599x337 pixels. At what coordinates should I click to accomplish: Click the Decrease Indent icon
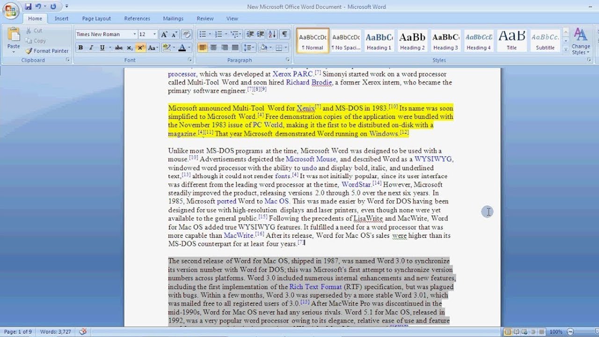click(x=250, y=34)
